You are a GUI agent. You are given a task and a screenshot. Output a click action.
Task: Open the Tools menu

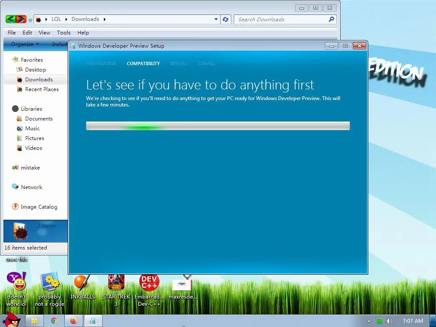pos(64,32)
